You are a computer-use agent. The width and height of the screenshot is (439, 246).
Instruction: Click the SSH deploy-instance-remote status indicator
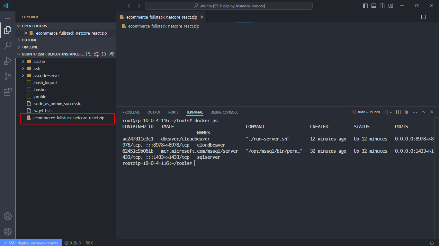point(31,243)
